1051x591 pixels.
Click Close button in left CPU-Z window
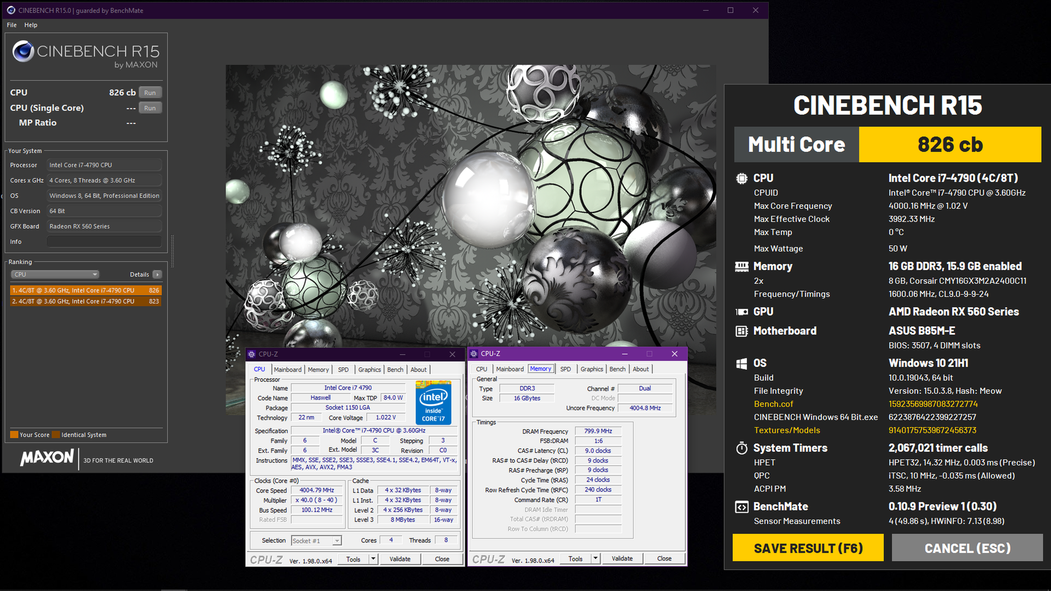(x=442, y=559)
